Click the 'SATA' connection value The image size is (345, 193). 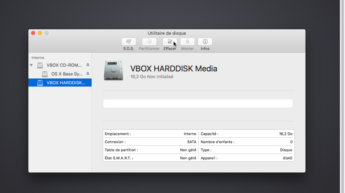[192, 142]
